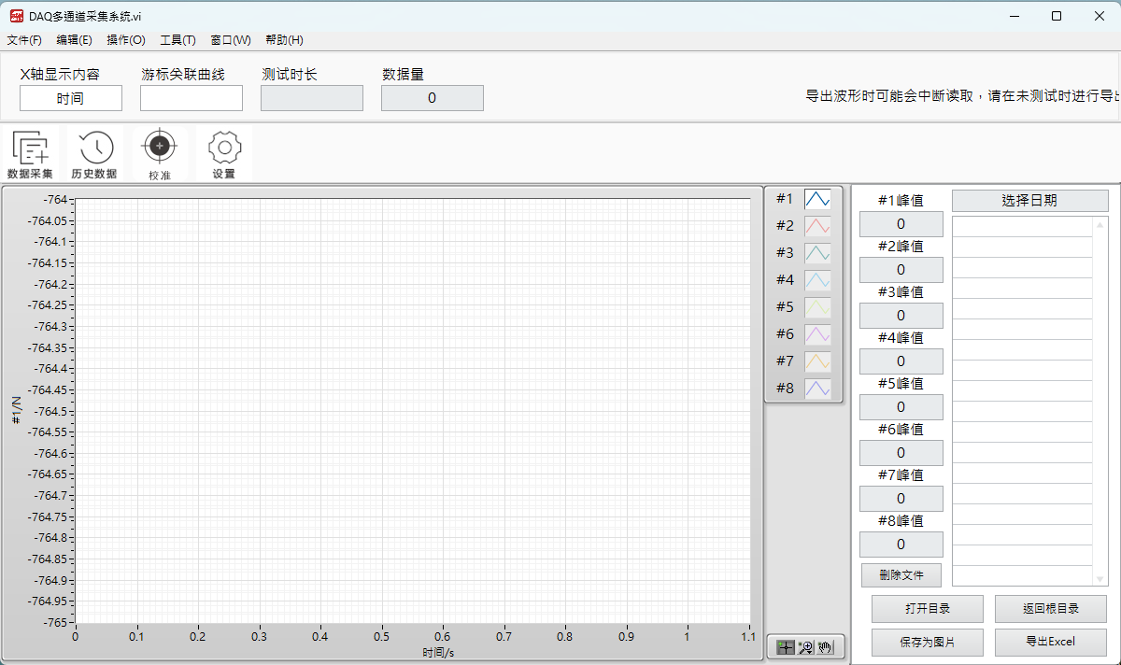Screen dimensions: 1121x665
Task: Open the 工具(T) menu
Action: [x=177, y=40]
